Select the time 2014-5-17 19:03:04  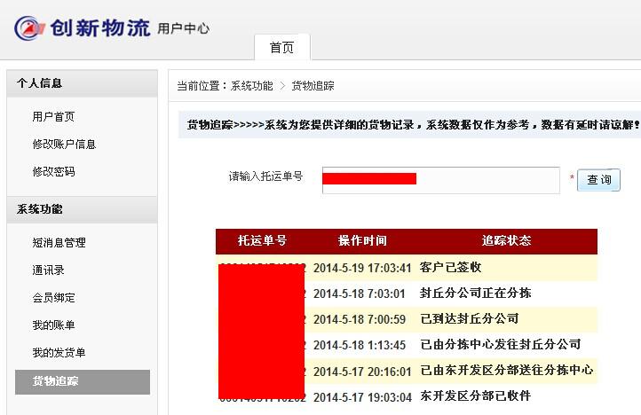pos(362,397)
